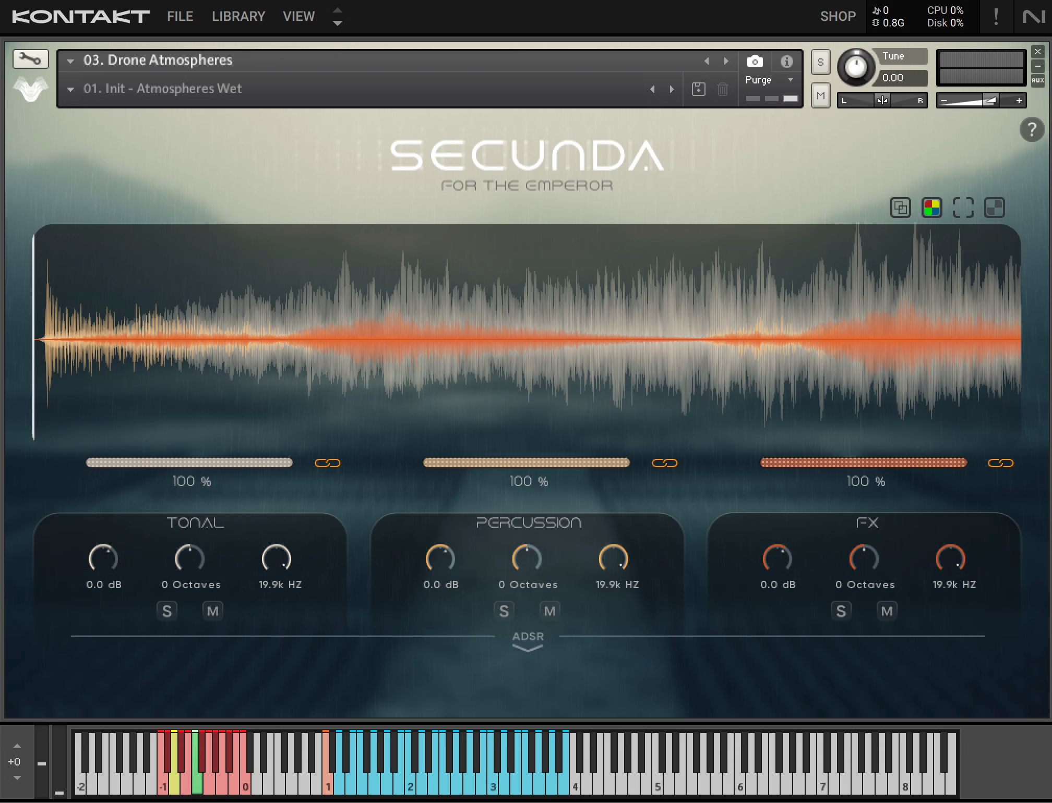Toggle the FX link icon
Image resolution: width=1052 pixels, height=803 pixels.
pos(1001,463)
